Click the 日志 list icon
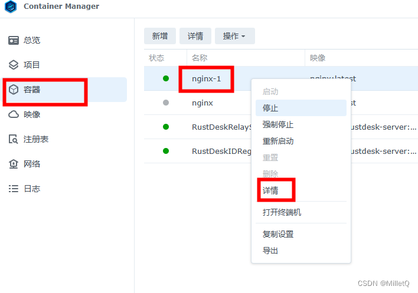Screen dimensions: 418x293 click(14, 189)
